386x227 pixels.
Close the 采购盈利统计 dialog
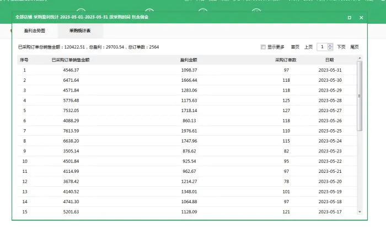point(361,18)
